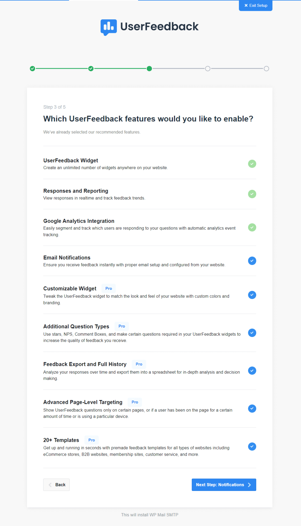Uncheck Additional Question Types feature
The width and height of the screenshot is (301, 526).
coord(252,333)
